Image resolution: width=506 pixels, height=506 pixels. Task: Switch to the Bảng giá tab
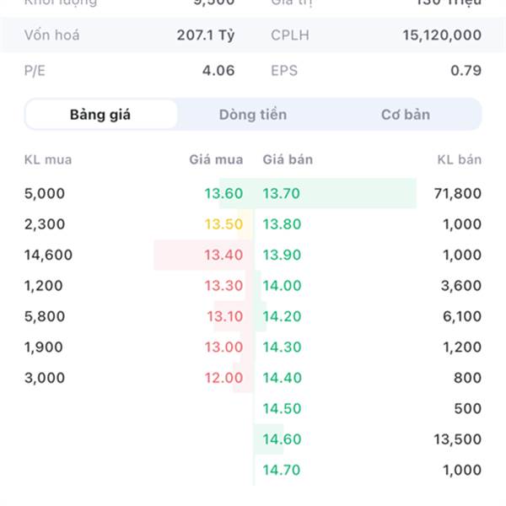tap(100, 115)
